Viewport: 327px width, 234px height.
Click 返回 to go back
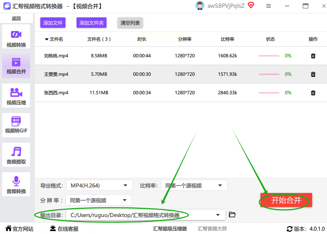tap(16, 18)
